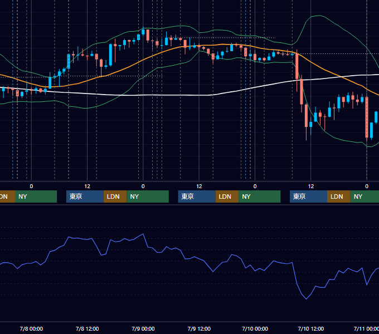Click hour label 12 above 7/9 12:00
The image size is (379, 334).
(199, 186)
